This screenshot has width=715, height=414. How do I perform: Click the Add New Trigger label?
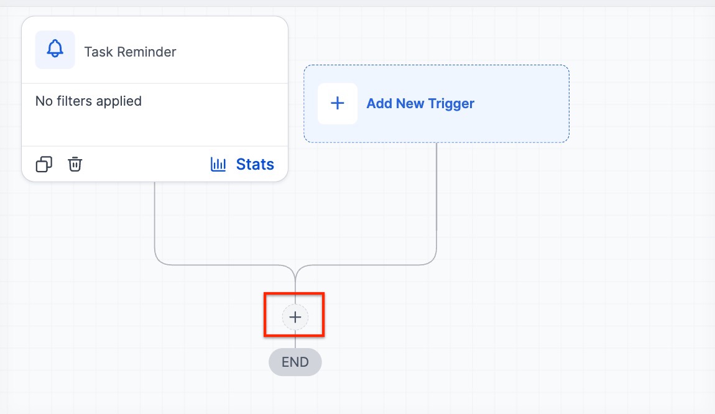click(x=420, y=104)
